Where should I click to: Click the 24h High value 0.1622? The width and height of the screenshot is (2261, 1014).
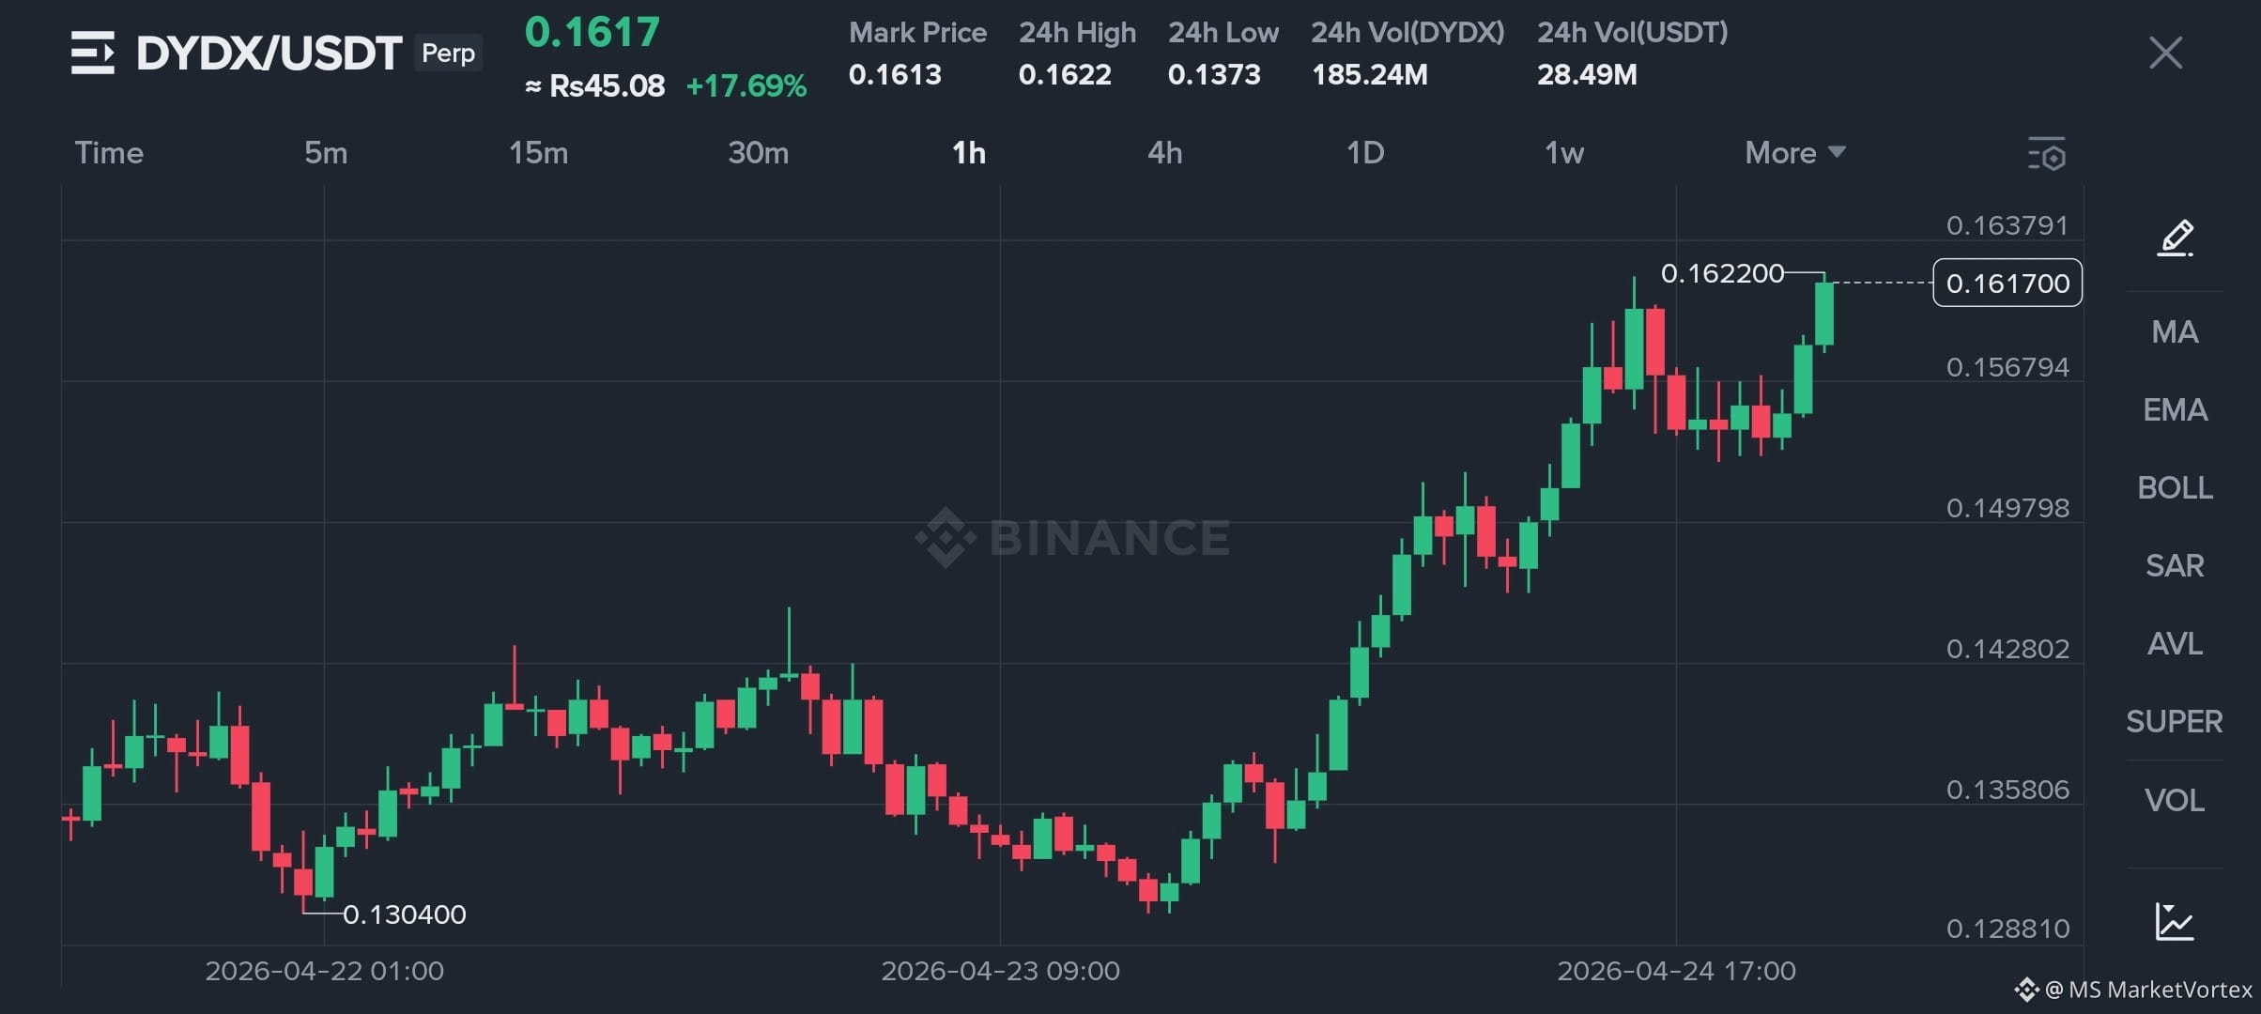1065,74
